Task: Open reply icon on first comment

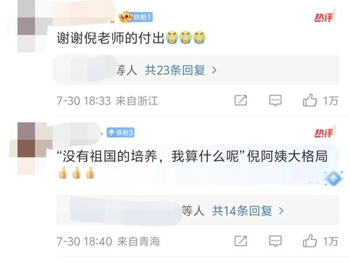Action: (x=275, y=100)
